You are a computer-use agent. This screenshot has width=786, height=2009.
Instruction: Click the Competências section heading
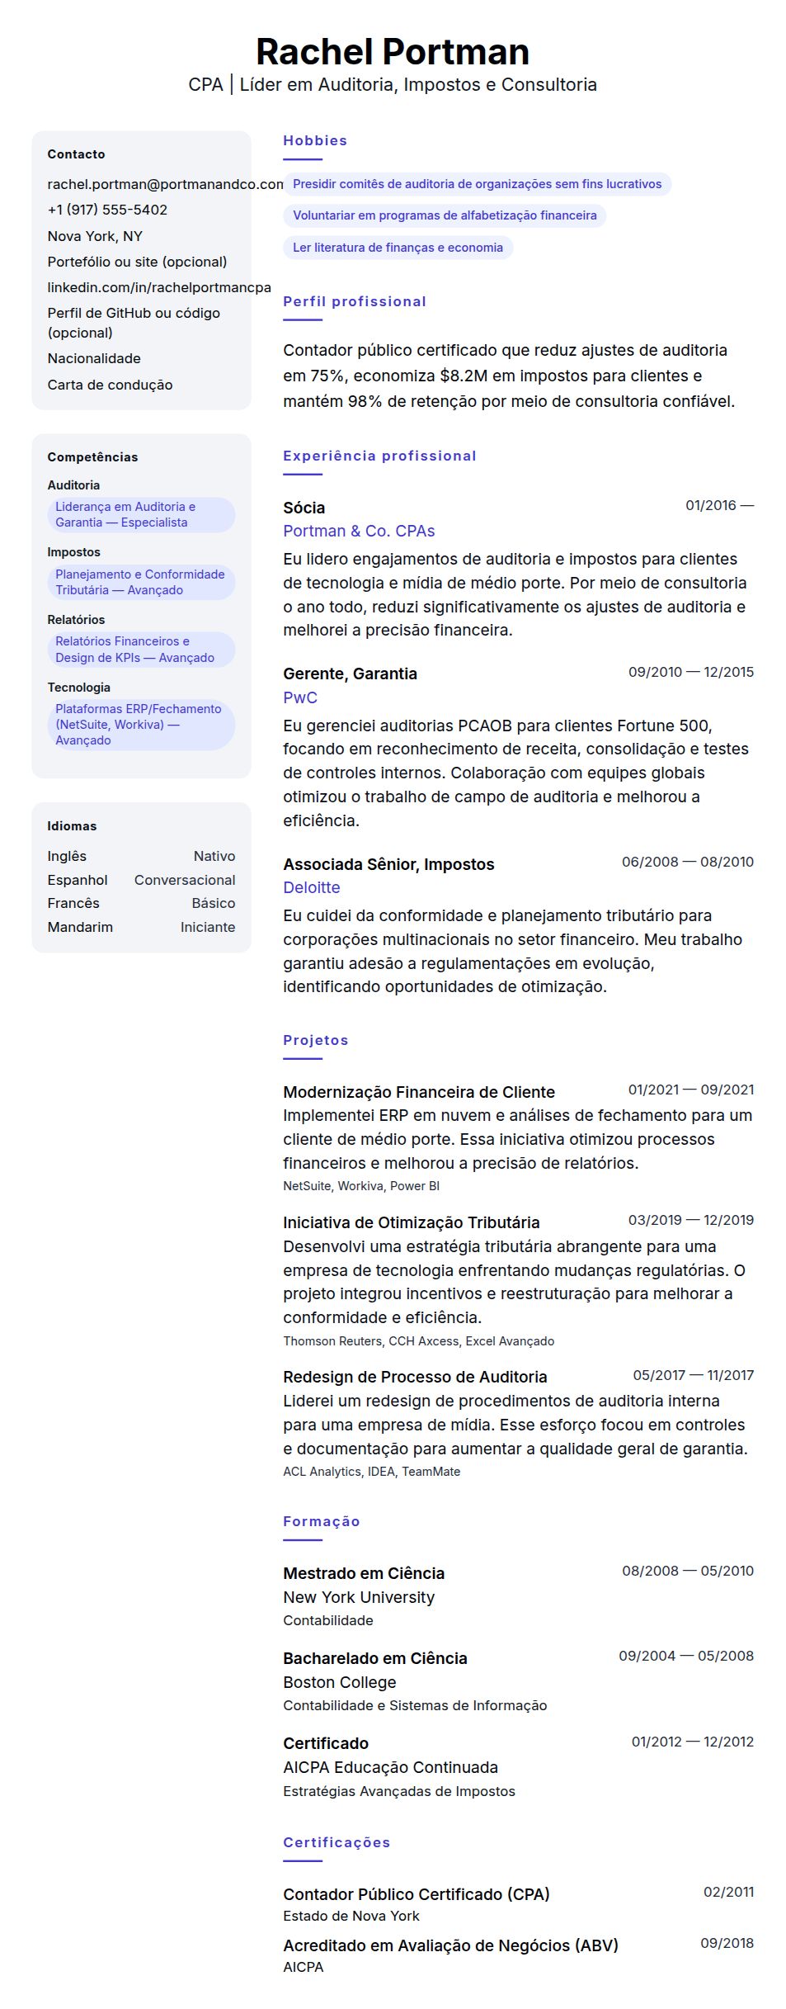coord(92,457)
